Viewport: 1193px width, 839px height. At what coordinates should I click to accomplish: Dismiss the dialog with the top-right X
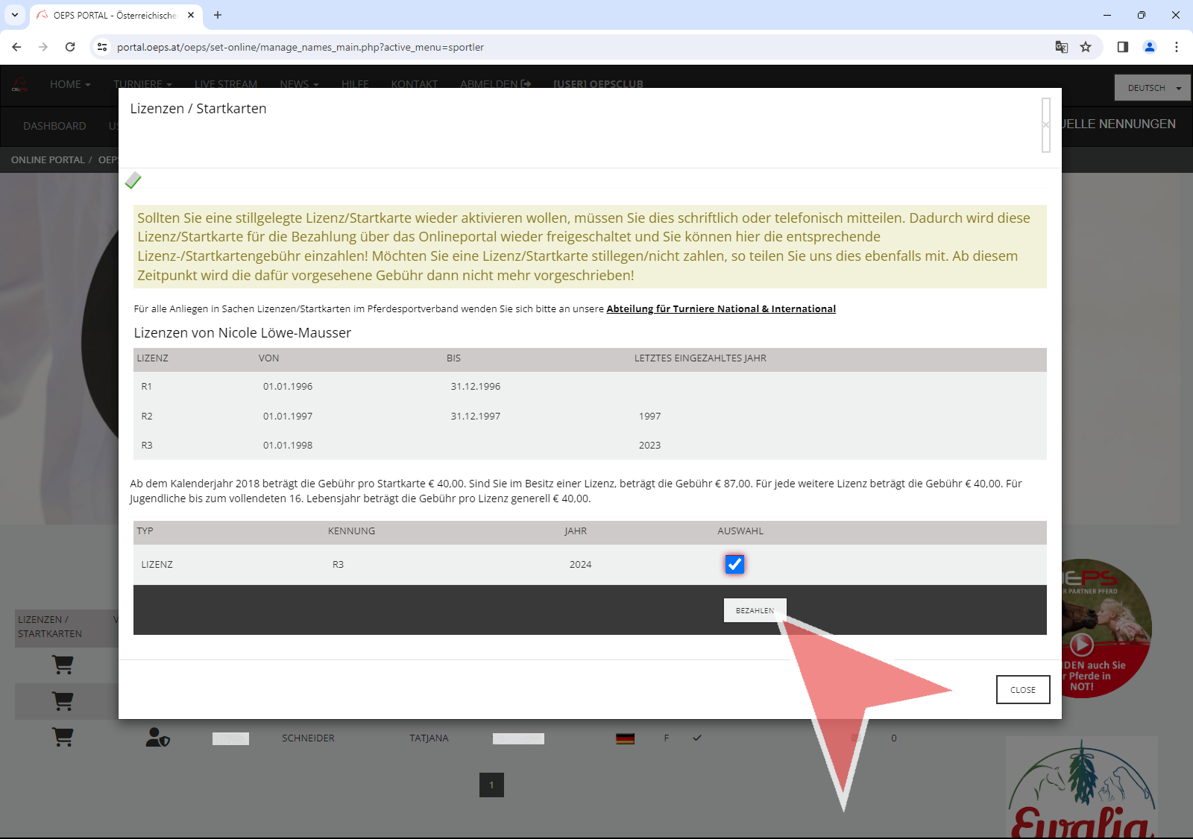[1045, 125]
